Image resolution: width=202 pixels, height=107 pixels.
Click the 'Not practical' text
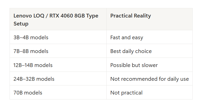(x=126, y=93)
